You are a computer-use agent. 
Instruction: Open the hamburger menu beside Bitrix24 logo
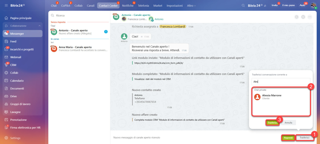6,5
